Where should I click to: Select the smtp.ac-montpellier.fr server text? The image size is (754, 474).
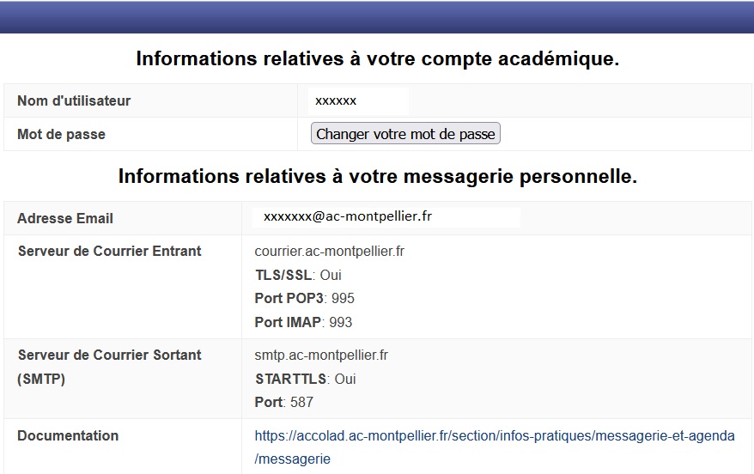(x=321, y=355)
